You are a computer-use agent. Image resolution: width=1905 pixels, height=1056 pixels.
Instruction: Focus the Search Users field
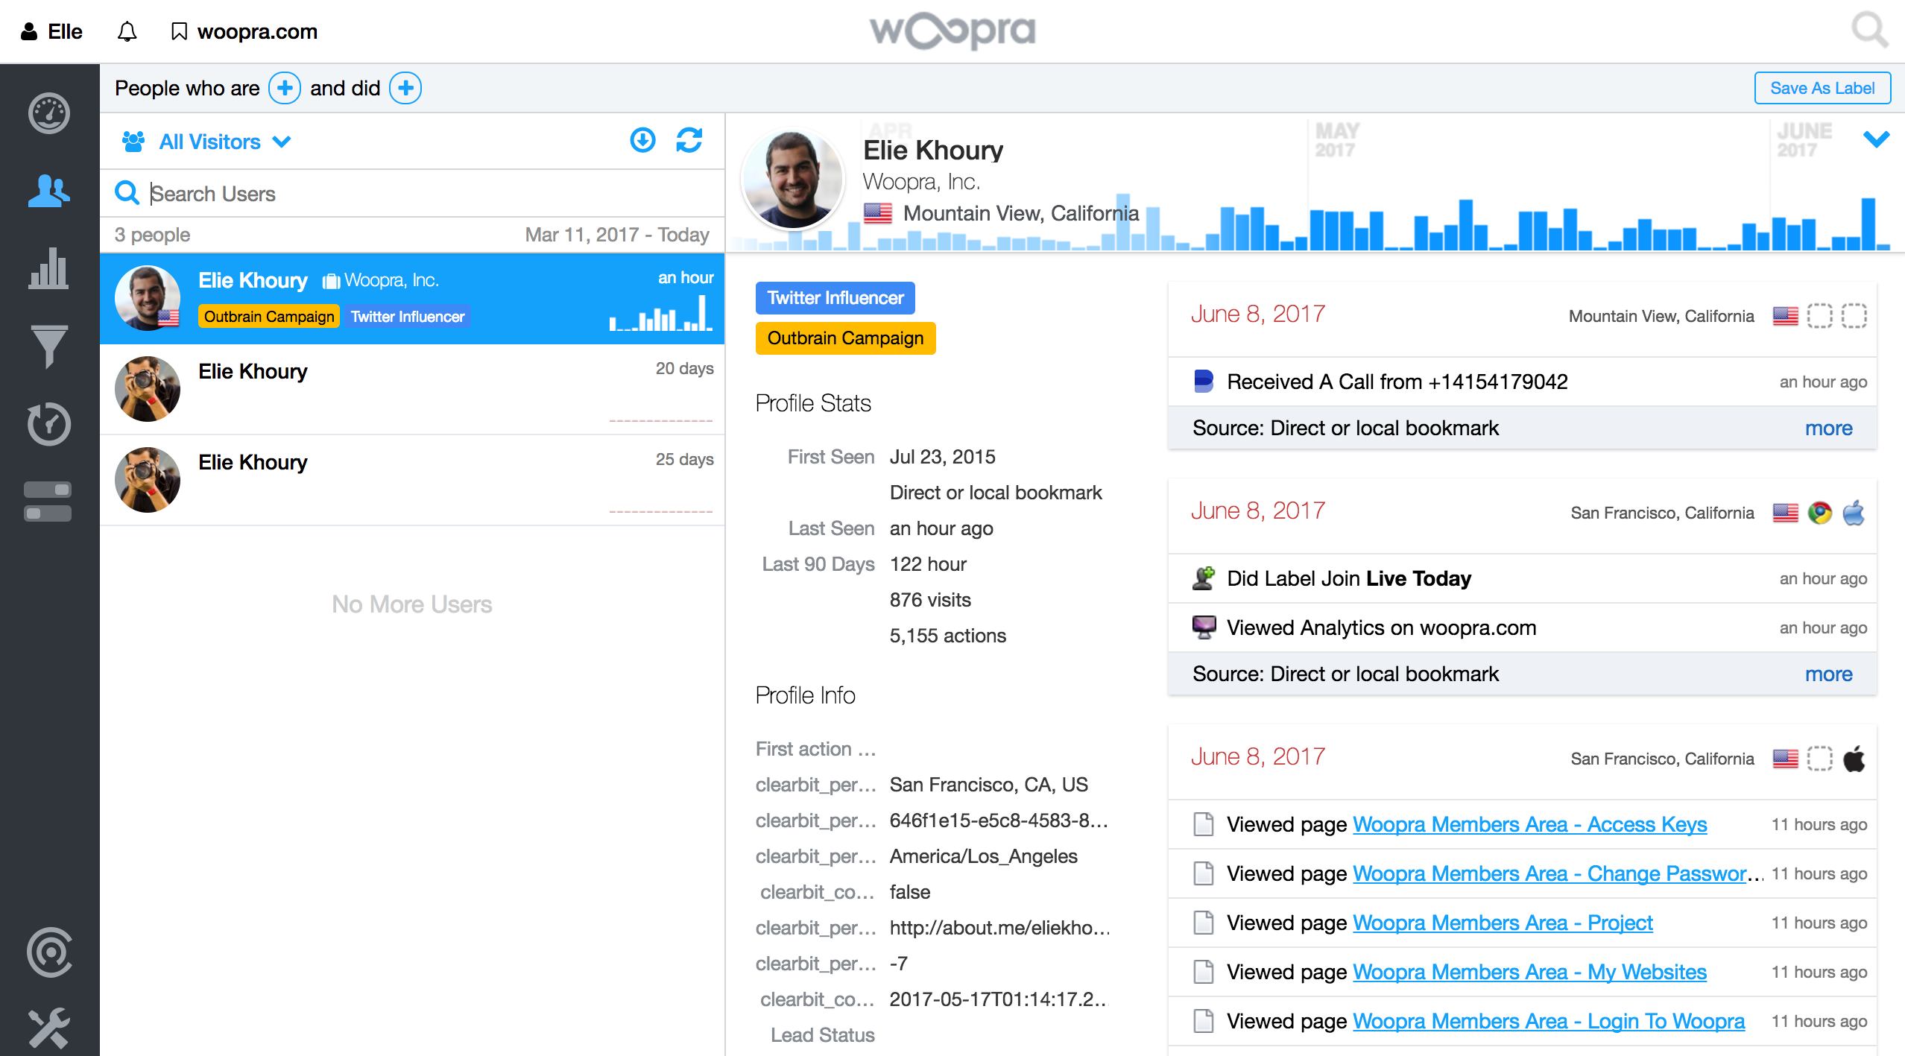click(x=412, y=194)
